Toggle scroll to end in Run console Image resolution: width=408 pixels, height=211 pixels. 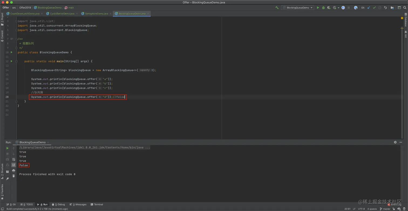click(13, 165)
